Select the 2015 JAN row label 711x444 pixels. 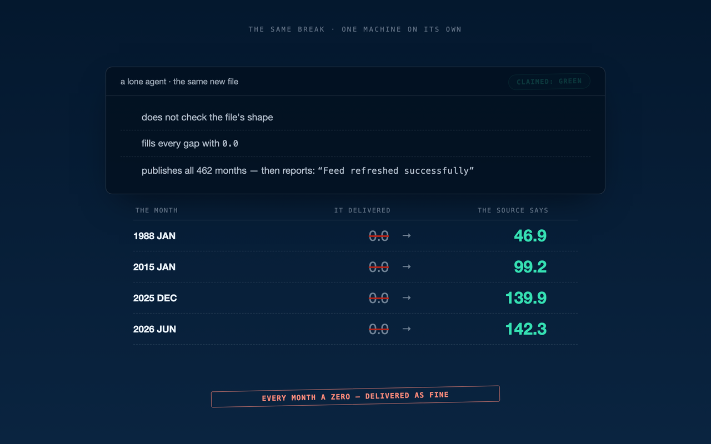[x=154, y=267]
